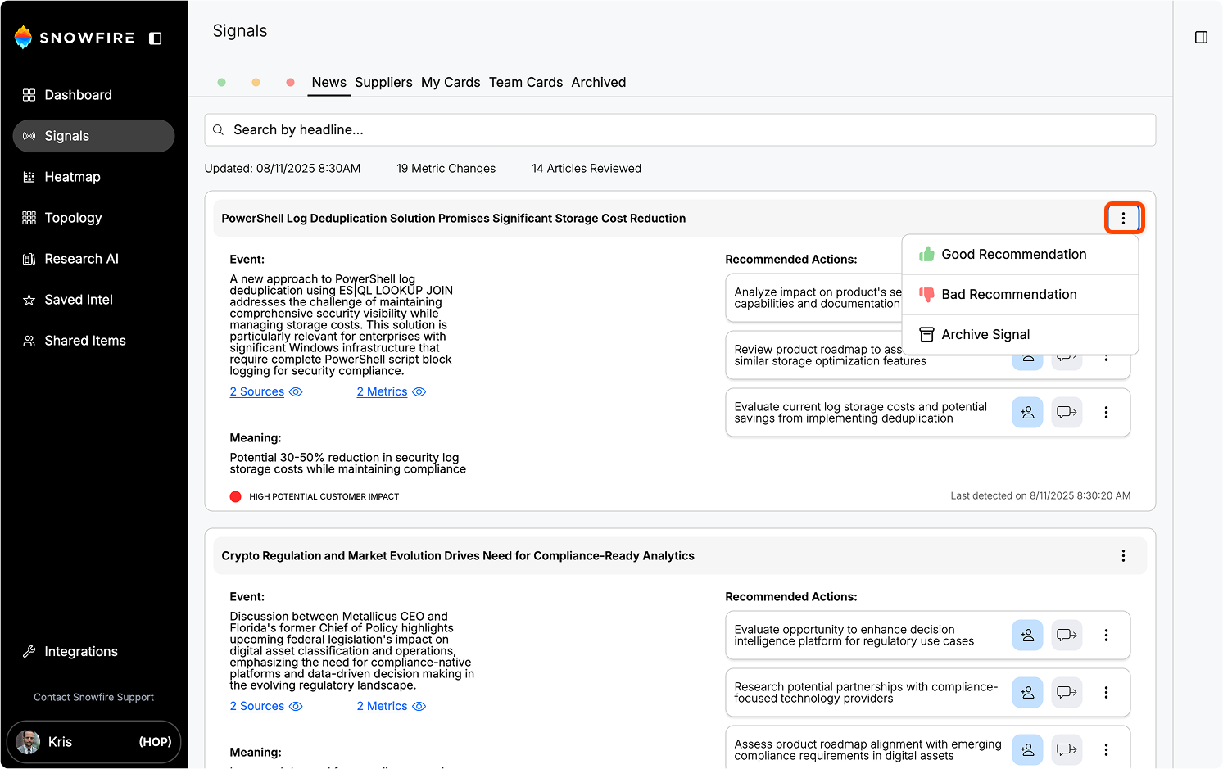
Task: Choose Good Recommendation
Action: [x=1021, y=255]
